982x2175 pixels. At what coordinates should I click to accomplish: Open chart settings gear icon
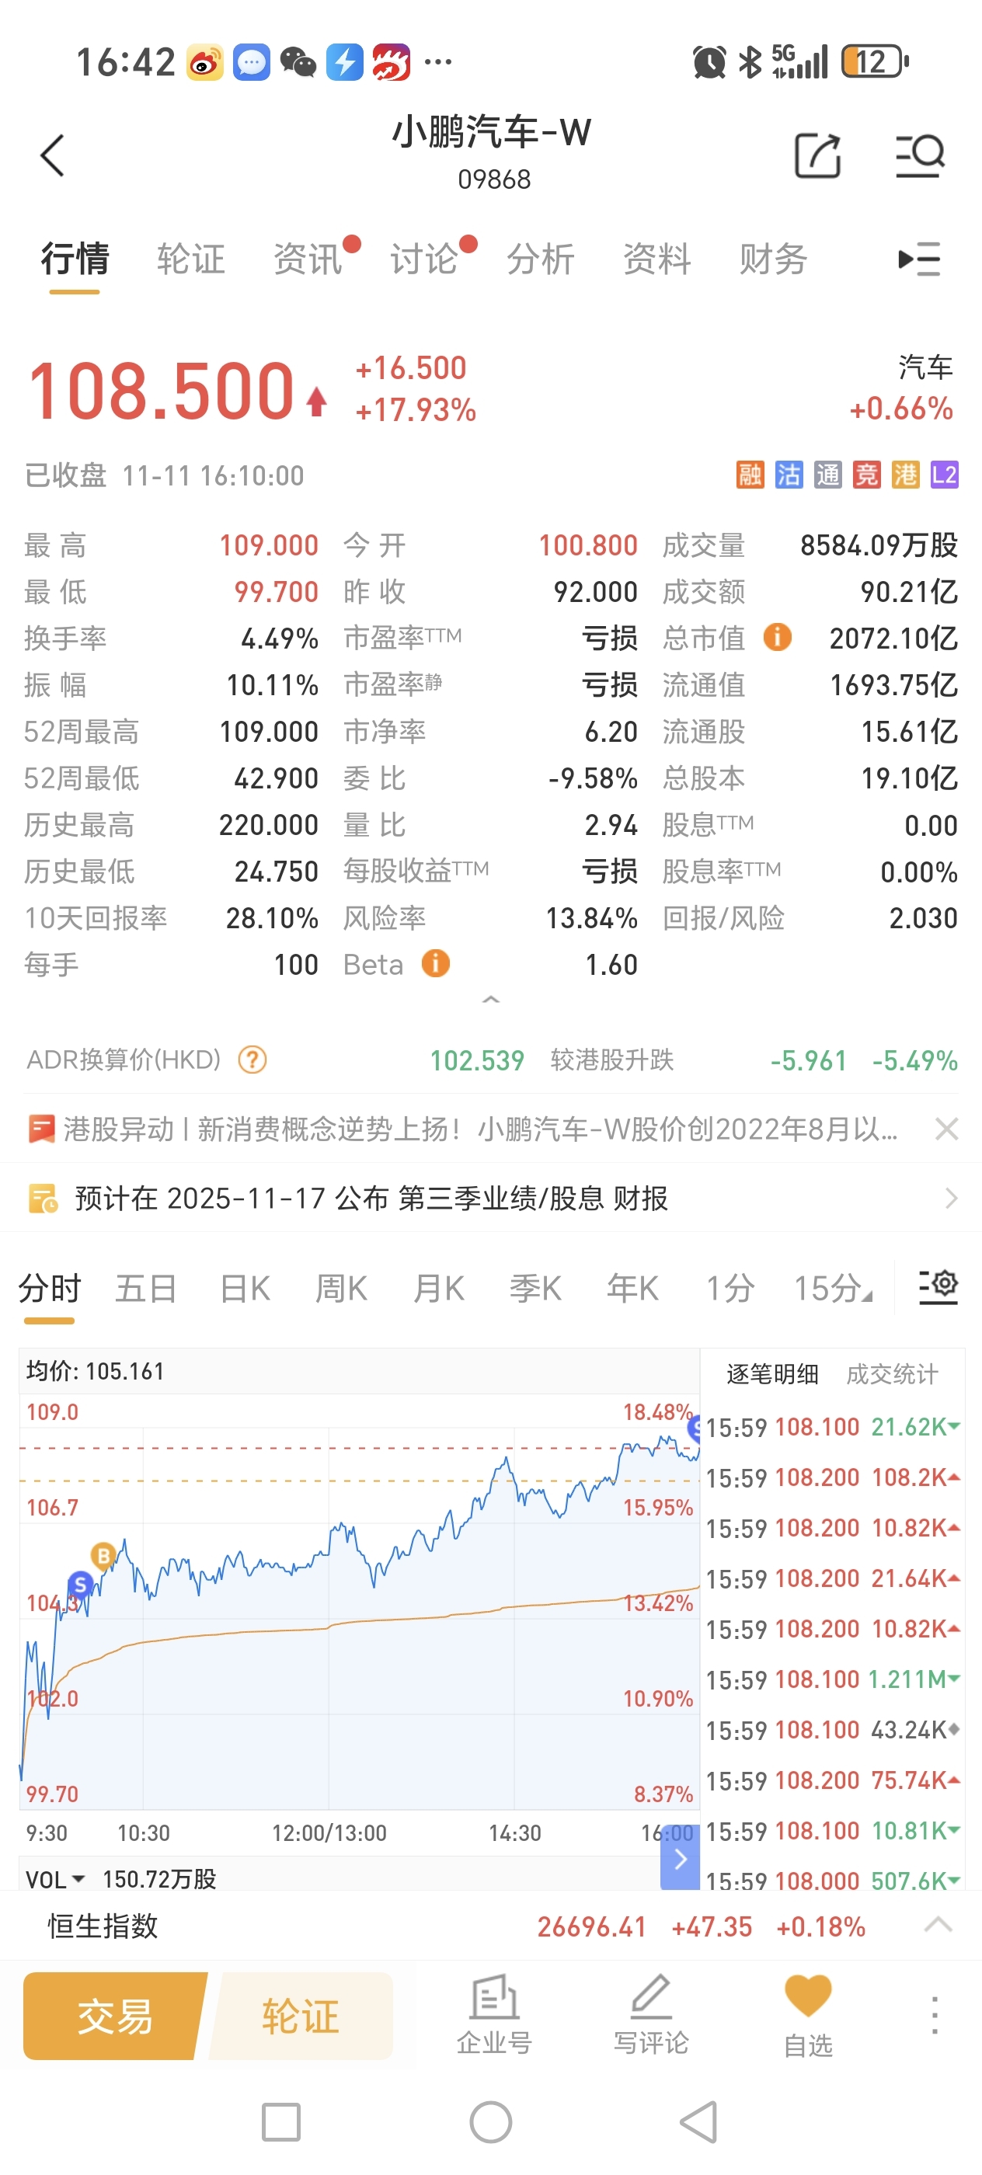pyautogui.click(x=938, y=1287)
